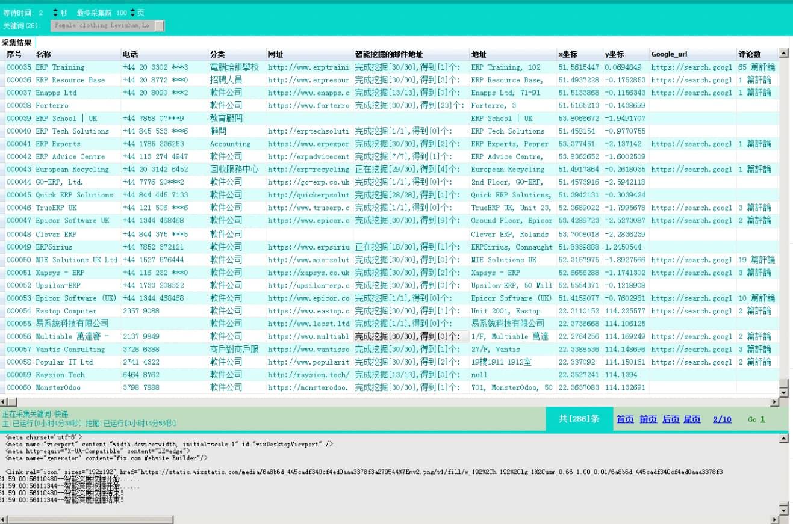
Task: Click Multiable row 完成挖掘[30/30] cell
Action: 411,336
